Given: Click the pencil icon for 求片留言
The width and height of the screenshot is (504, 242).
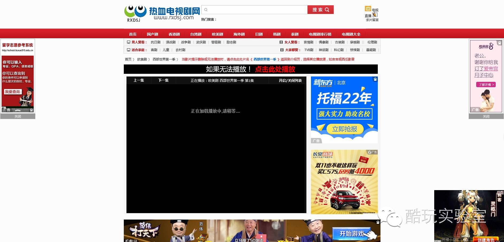Looking at the screenshot, I should pos(375,15).
